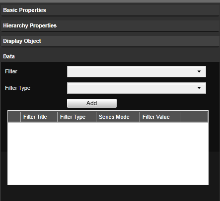This screenshot has height=201, width=220.
Task: Click the Add button
Action: click(92, 103)
